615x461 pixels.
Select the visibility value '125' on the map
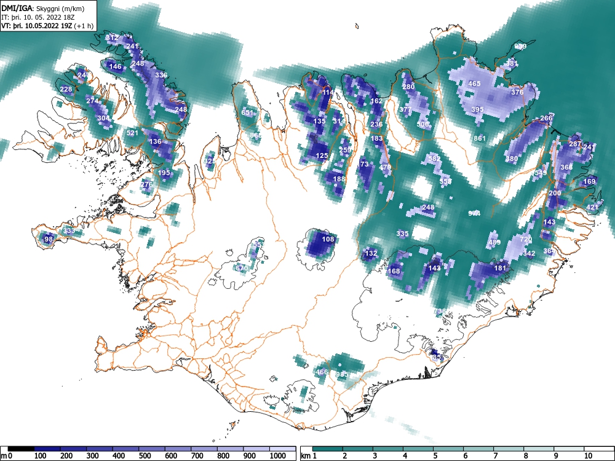322,156
